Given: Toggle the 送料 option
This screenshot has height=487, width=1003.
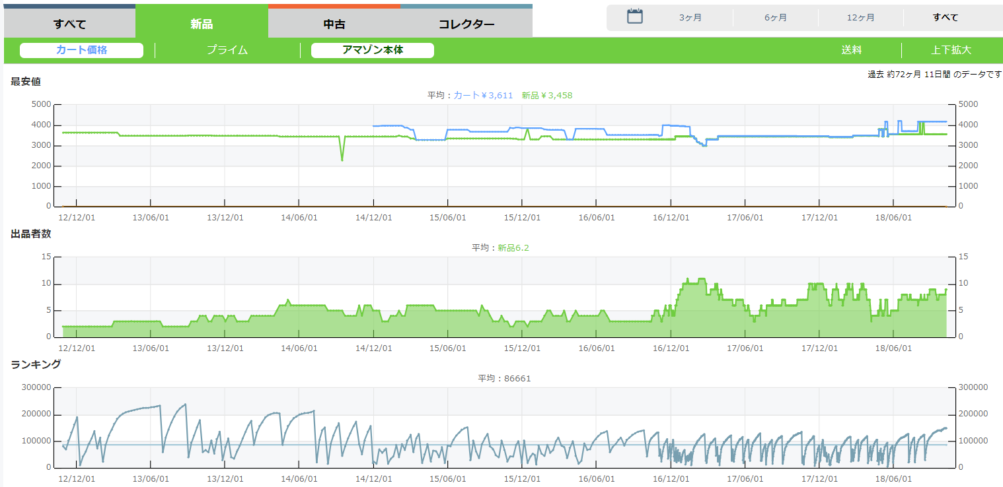Looking at the screenshot, I should click(851, 50).
